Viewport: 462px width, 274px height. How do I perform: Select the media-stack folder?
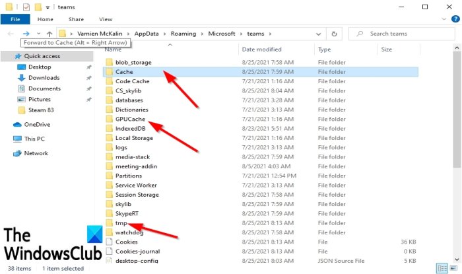point(133,156)
